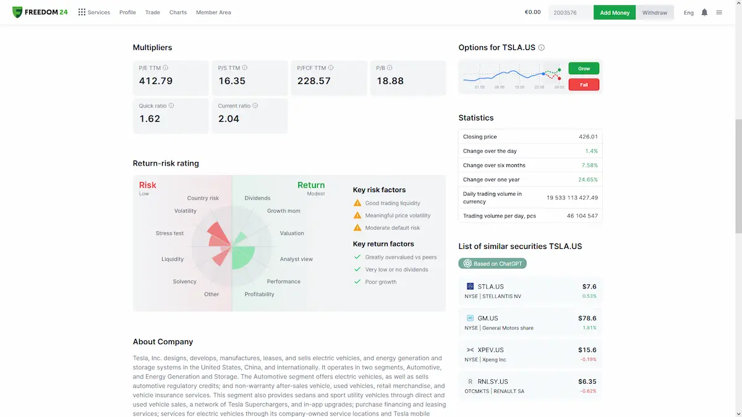The image size is (742, 417).
Task: Open the notifications bell
Action: (x=704, y=12)
